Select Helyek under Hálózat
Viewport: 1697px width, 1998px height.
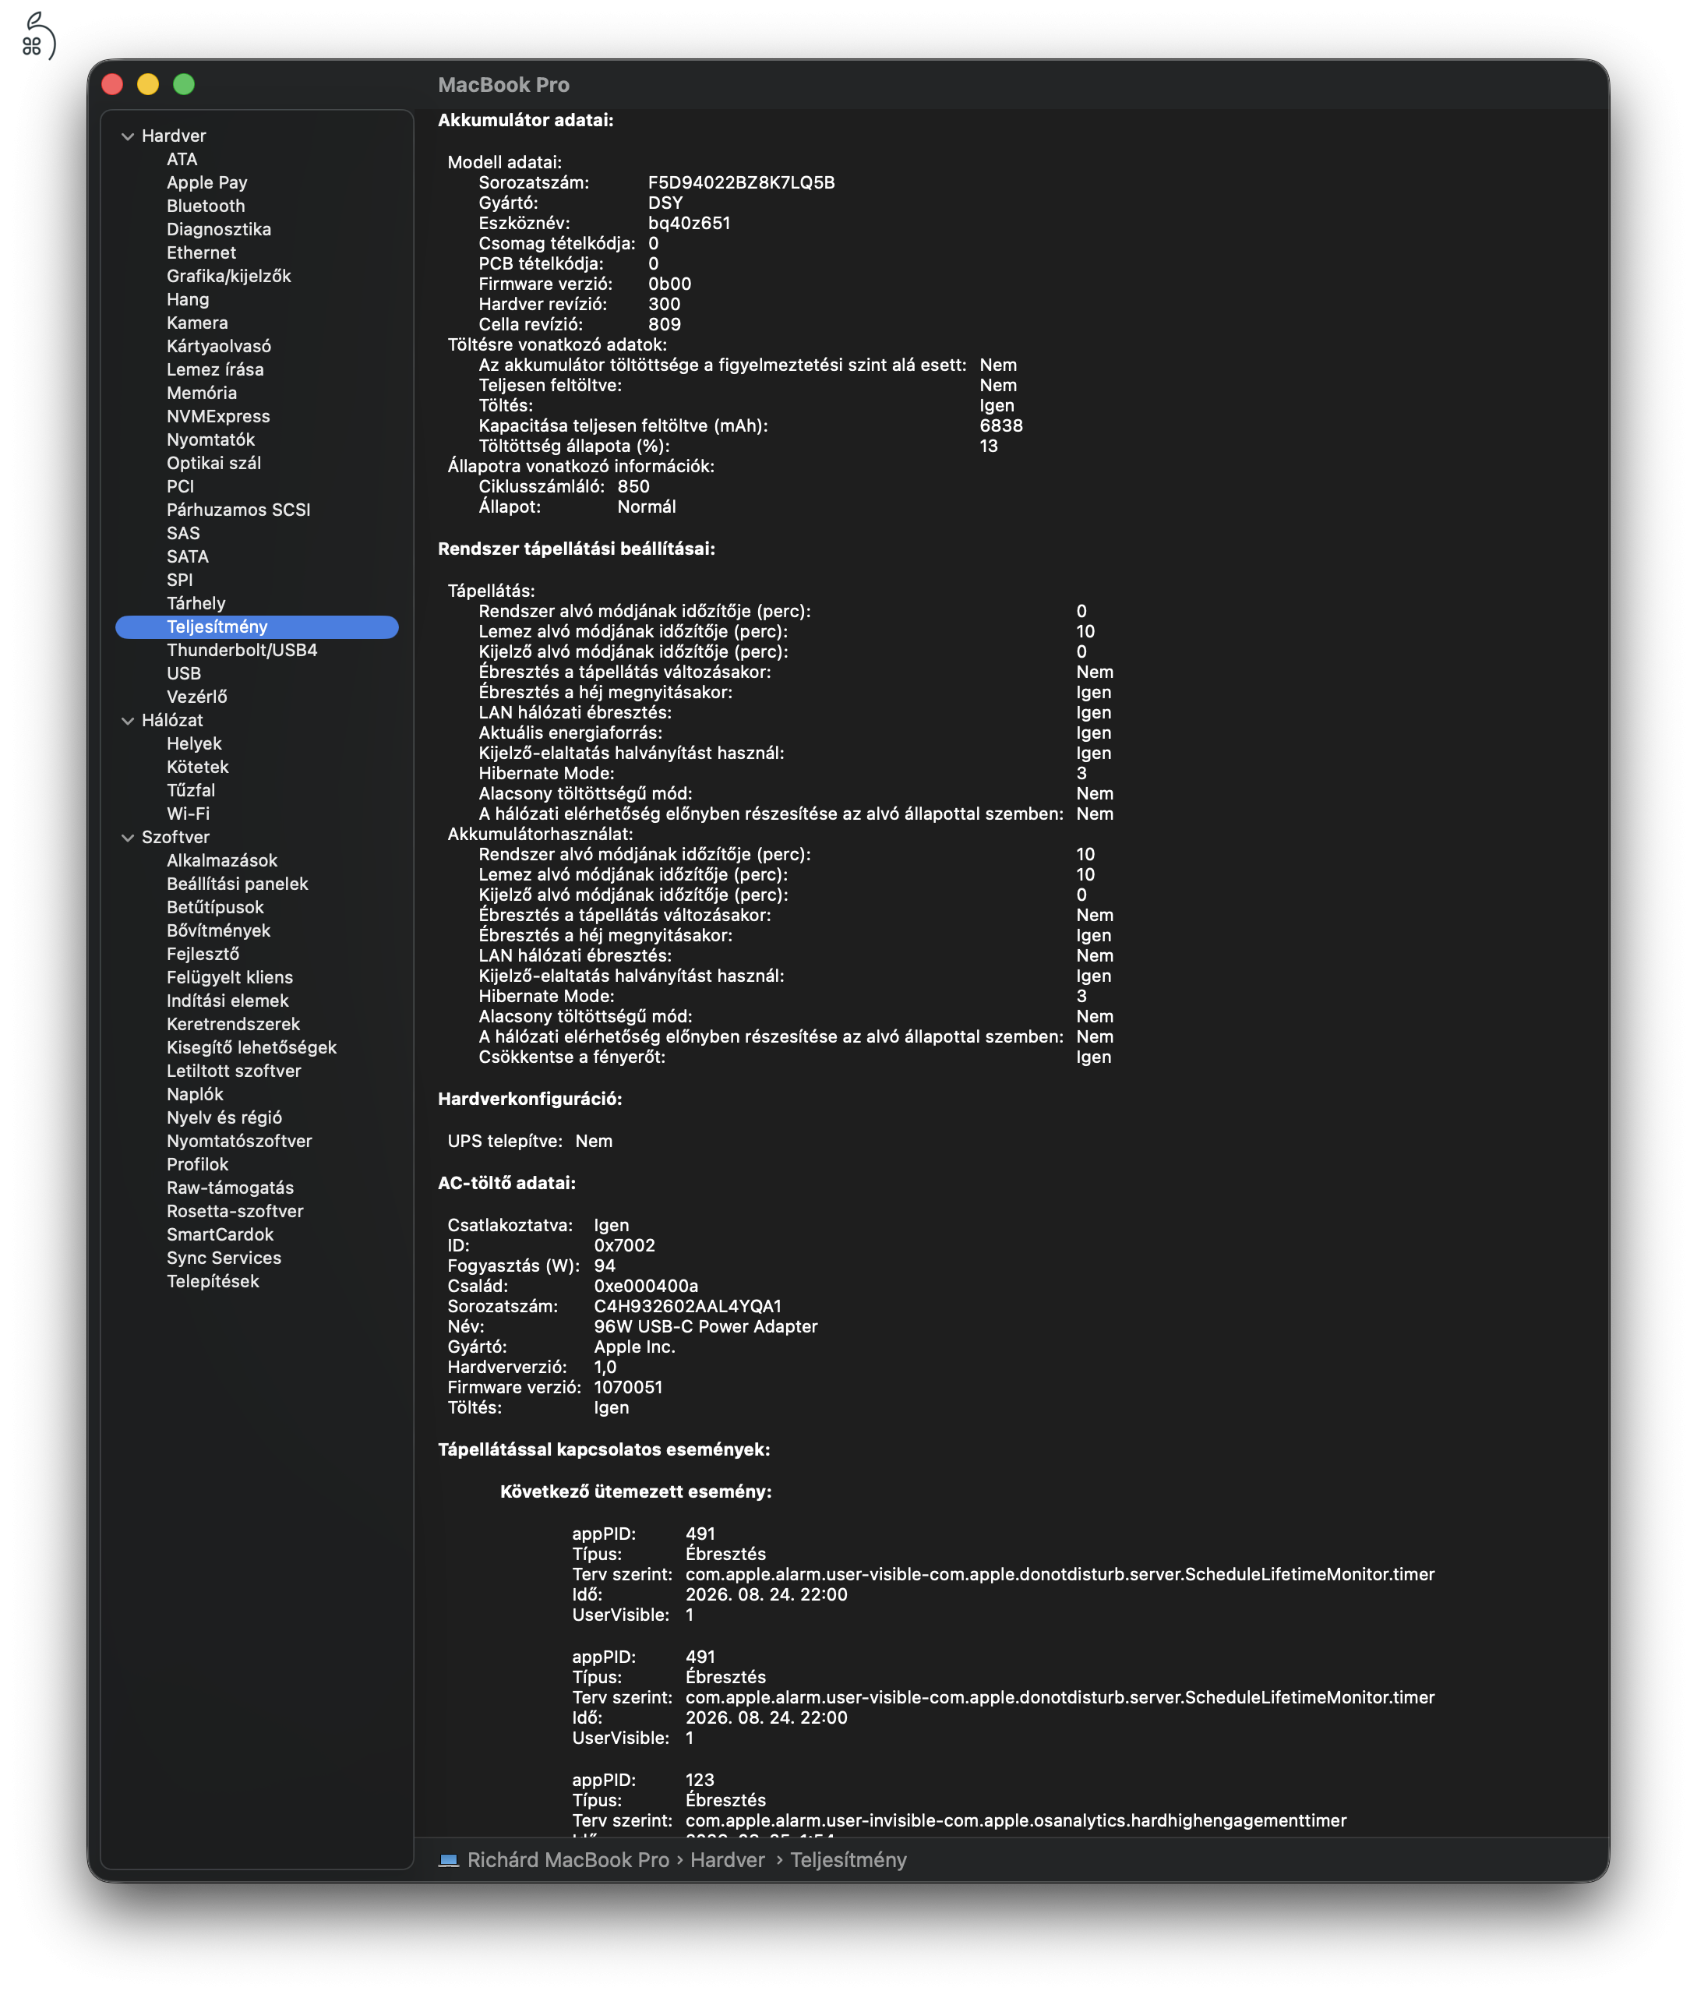click(194, 743)
